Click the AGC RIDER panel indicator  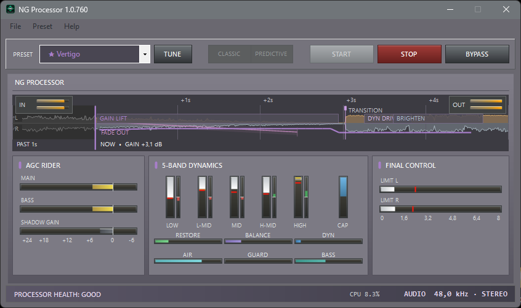(20, 165)
